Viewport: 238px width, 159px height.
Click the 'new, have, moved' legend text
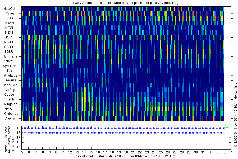coord(9,139)
